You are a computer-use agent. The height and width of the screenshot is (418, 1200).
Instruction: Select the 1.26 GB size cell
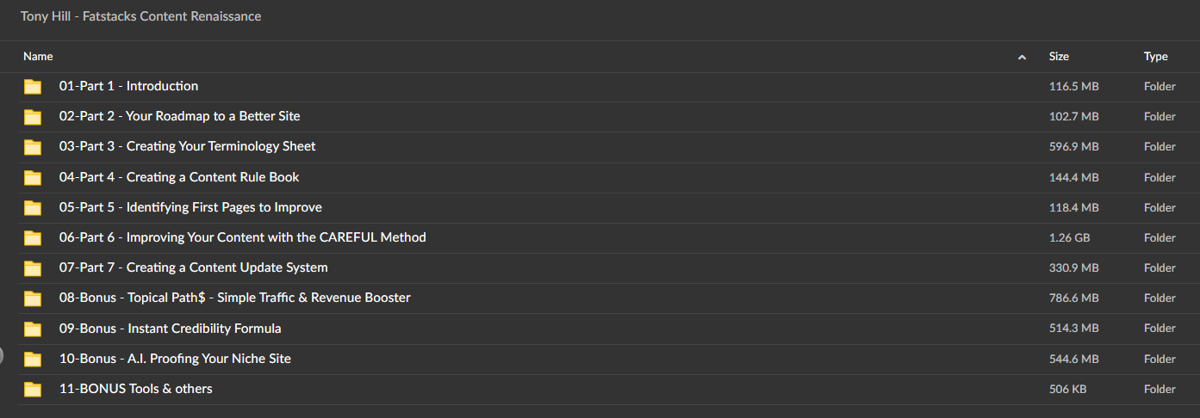pyautogui.click(x=1069, y=237)
